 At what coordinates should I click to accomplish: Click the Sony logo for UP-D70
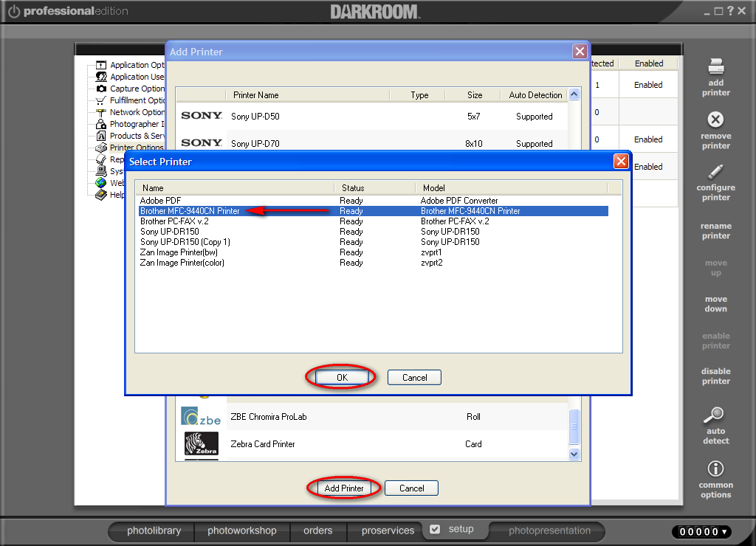coord(201,142)
